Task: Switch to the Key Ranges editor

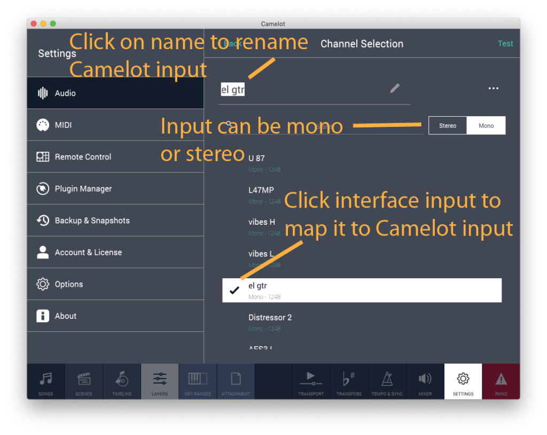Action: point(198,381)
